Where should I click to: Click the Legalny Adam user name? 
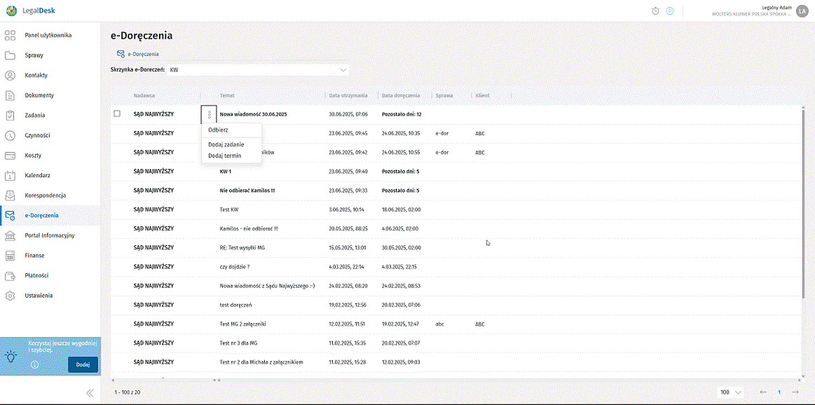[776, 7]
